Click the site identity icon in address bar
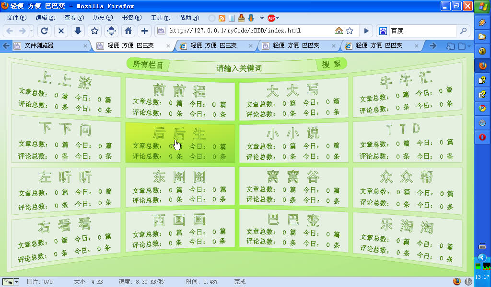491x287 pixels. click(x=161, y=31)
